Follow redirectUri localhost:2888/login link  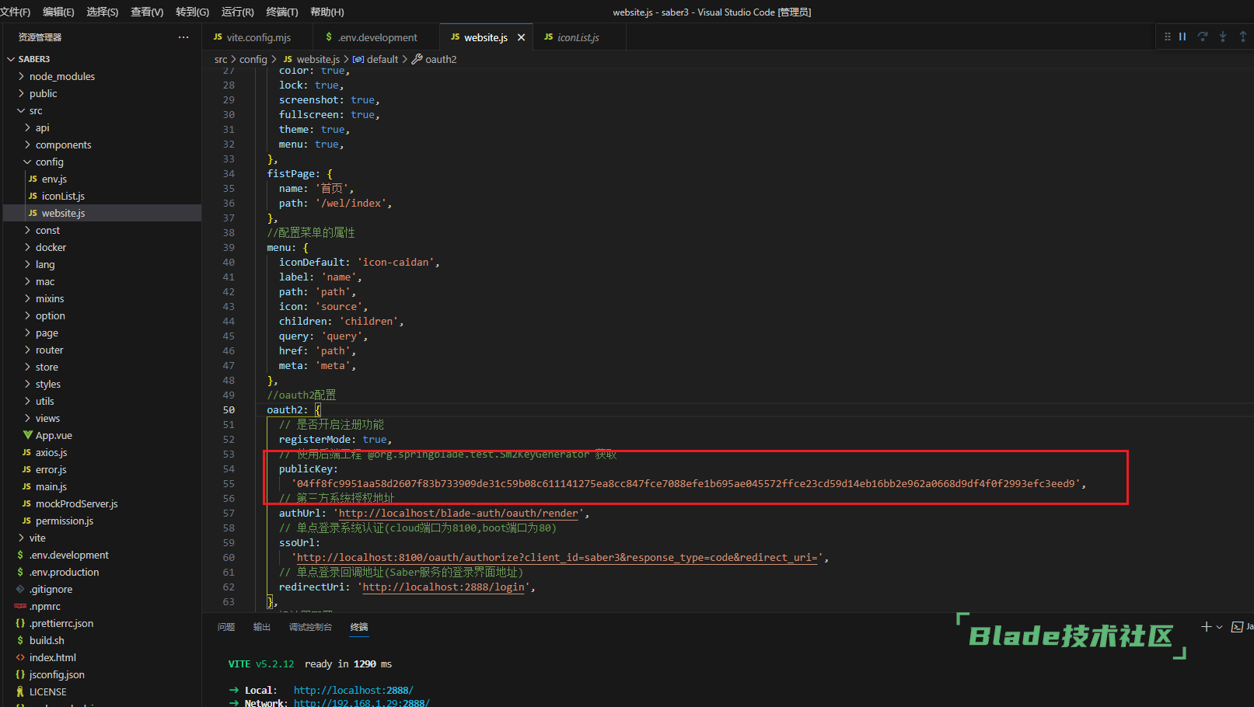pos(443,587)
